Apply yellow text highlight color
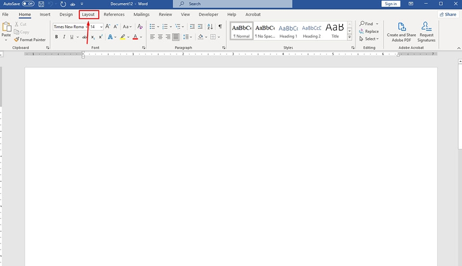Image resolution: width=462 pixels, height=266 pixels. click(123, 37)
